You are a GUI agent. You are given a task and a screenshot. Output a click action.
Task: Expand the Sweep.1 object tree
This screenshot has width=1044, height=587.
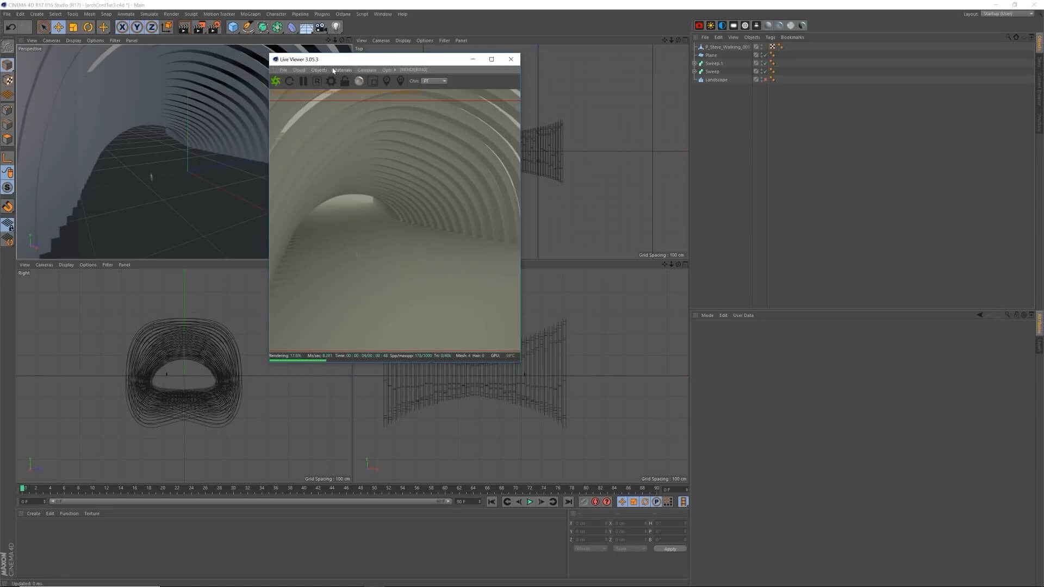click(x=694, y=64)
